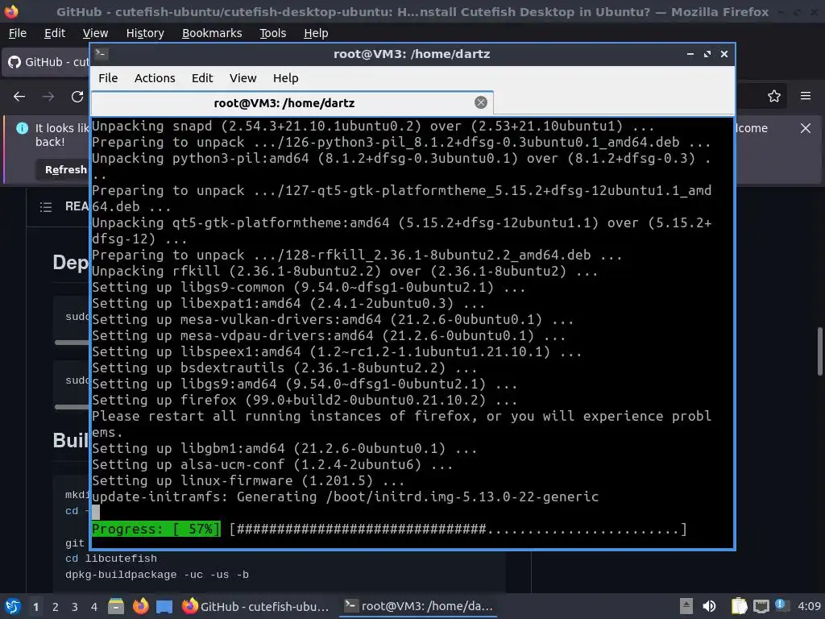Switch to virtual desktop 4
The image size is (825, 619).
(94, 606)
